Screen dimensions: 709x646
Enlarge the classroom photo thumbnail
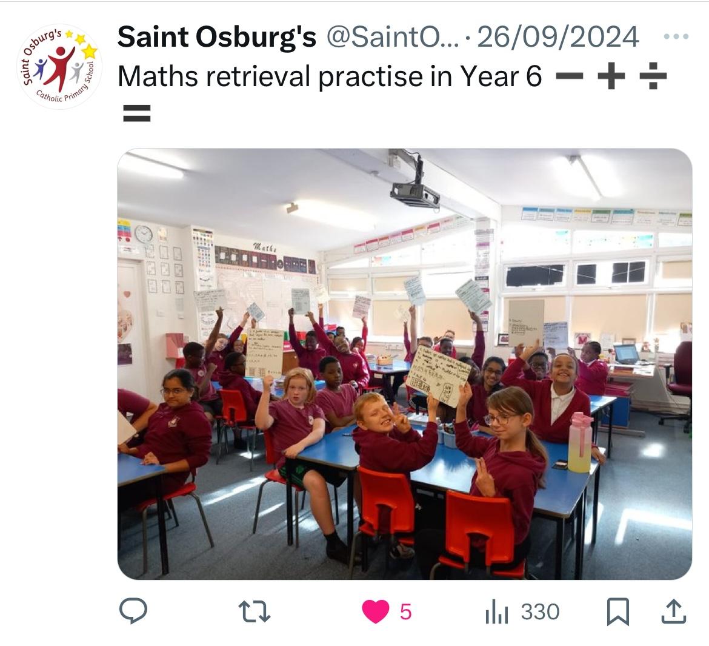pos(405,364)
